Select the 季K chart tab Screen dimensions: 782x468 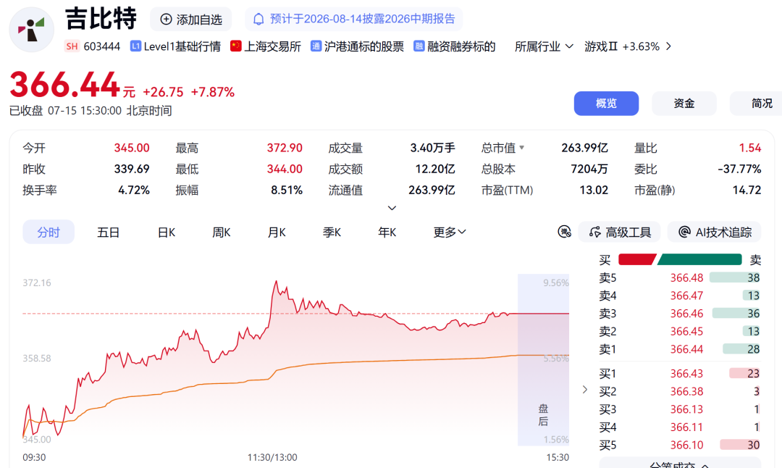tap(332, 232)
